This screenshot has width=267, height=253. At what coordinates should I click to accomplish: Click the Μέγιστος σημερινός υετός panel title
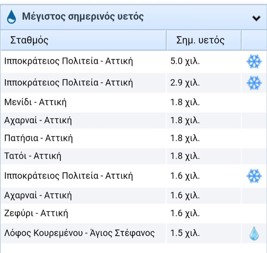83,16
